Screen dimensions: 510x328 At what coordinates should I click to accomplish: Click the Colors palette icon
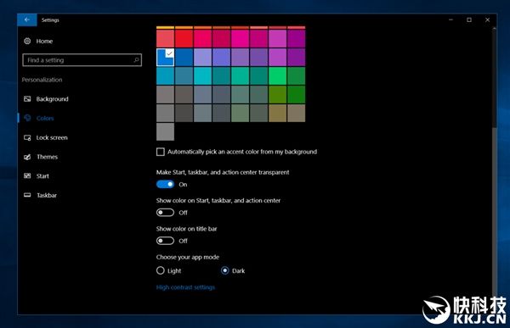pos(27,118)
